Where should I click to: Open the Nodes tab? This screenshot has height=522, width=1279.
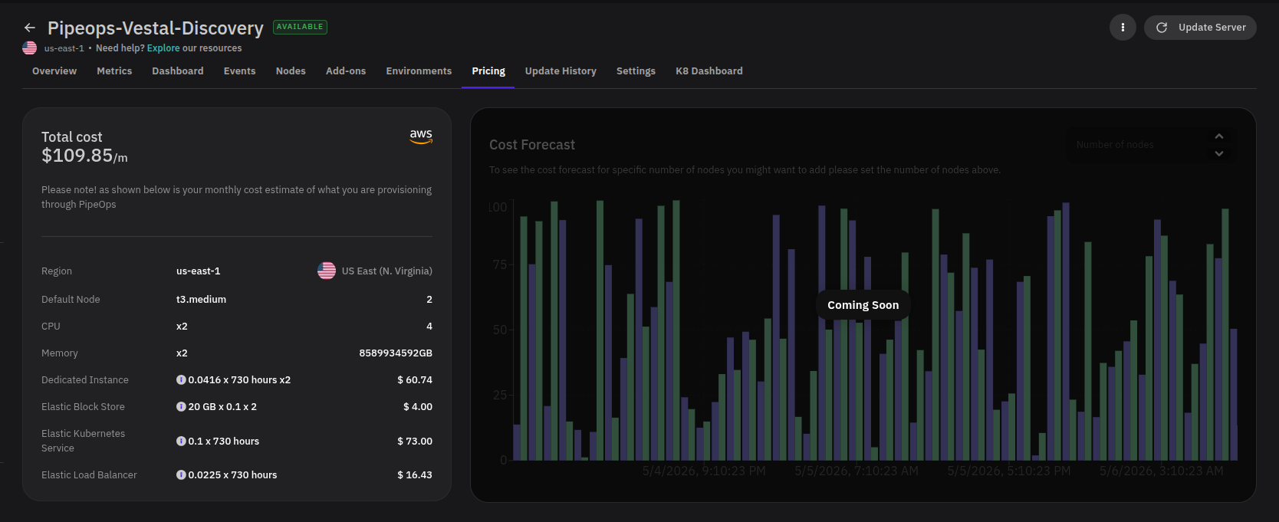pyautogui.click(x=291, y=71)
